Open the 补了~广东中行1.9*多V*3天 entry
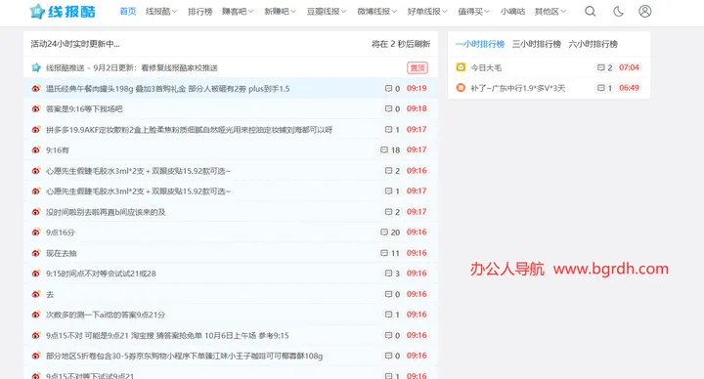704x379 pixels. coord(517,88)
